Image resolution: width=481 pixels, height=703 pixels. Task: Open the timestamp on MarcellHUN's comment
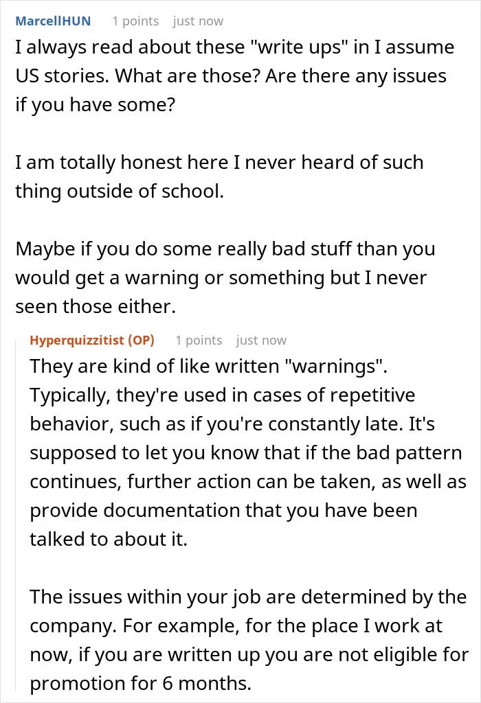pos(198,21)
